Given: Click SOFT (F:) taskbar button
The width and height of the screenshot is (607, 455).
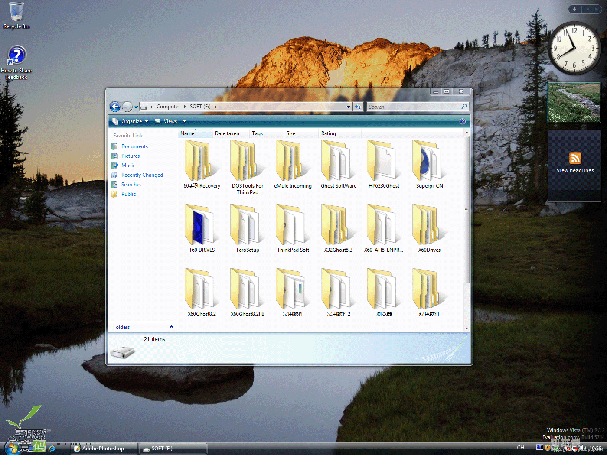Looking at the screenshot, I should point(173,448).
